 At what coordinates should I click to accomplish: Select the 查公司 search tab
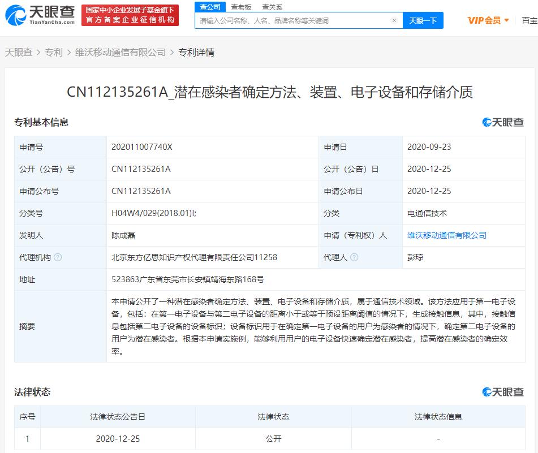(x=210, y=7)
